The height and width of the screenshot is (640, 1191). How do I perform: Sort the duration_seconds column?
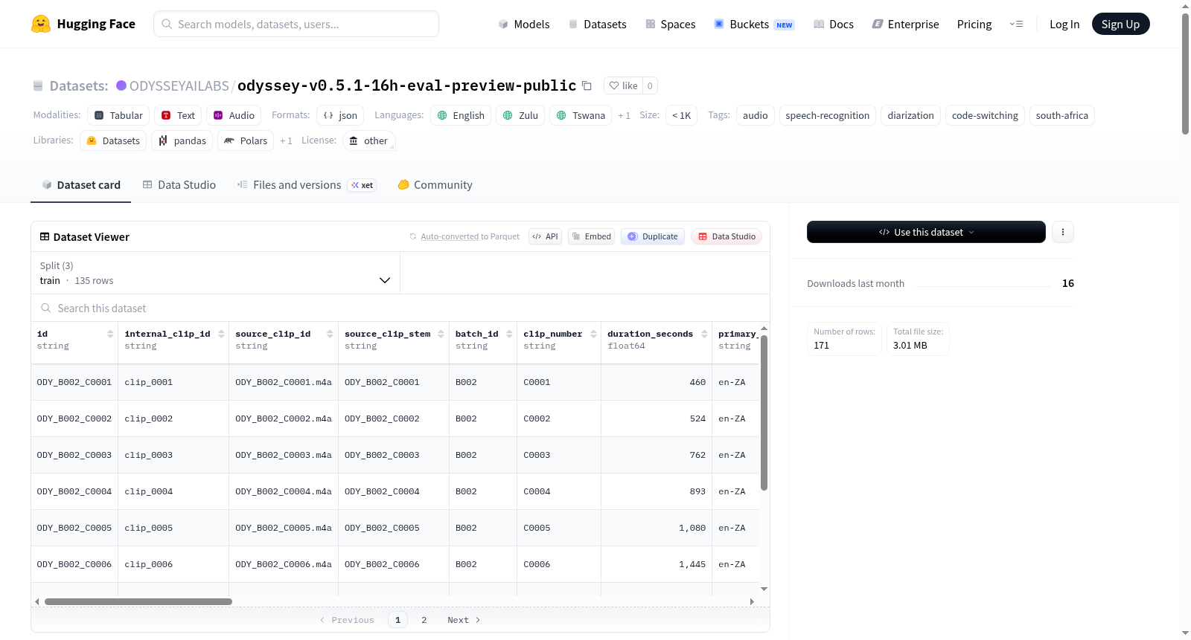tap(704, 334)
